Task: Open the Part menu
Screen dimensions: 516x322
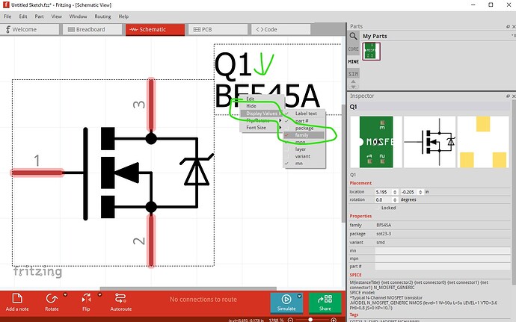Action: coord(39,16)
